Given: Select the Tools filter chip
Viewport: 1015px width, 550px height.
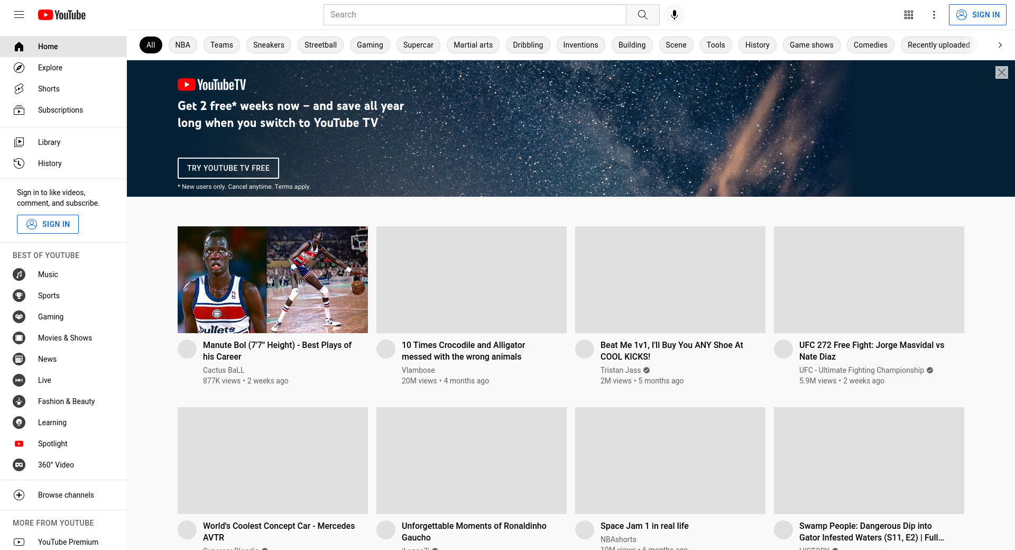Looking at the screenshot, I should click(x=716, y=45).
